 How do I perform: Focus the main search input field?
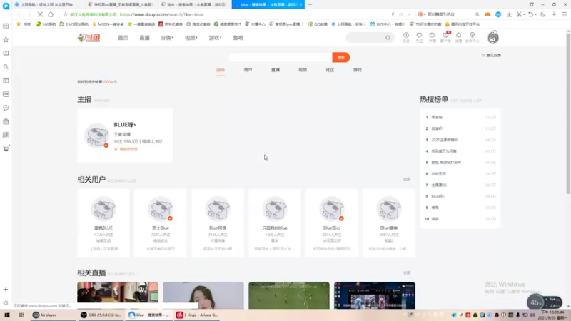pos(281,58)
